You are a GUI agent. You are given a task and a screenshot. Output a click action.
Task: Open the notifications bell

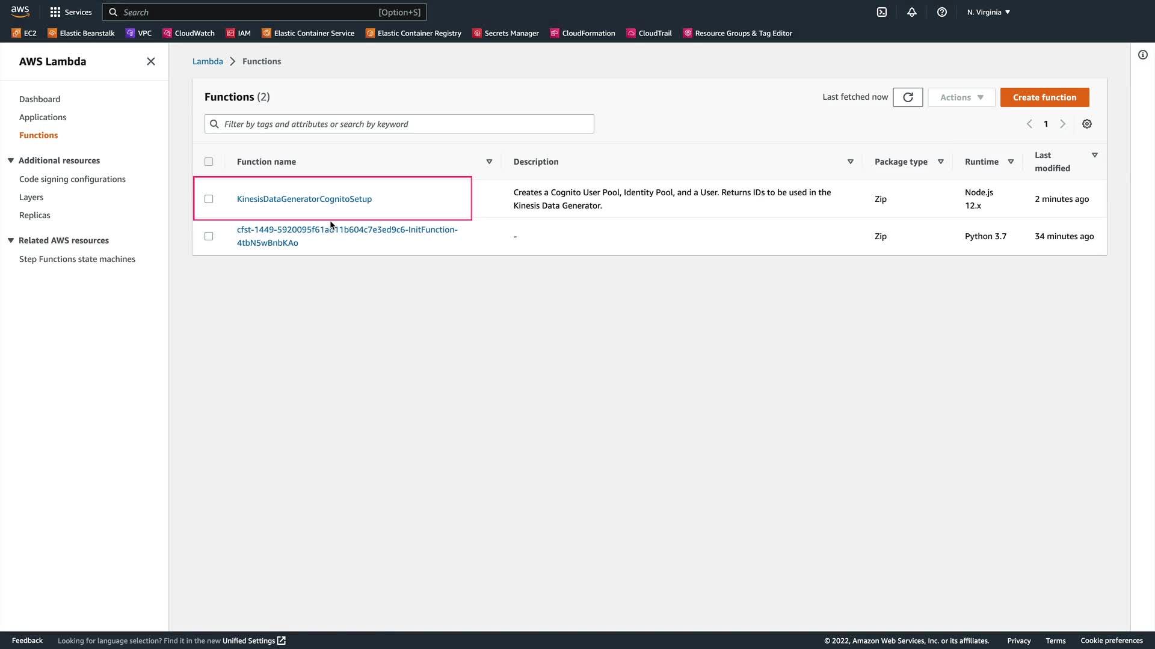tap(911, 12)
